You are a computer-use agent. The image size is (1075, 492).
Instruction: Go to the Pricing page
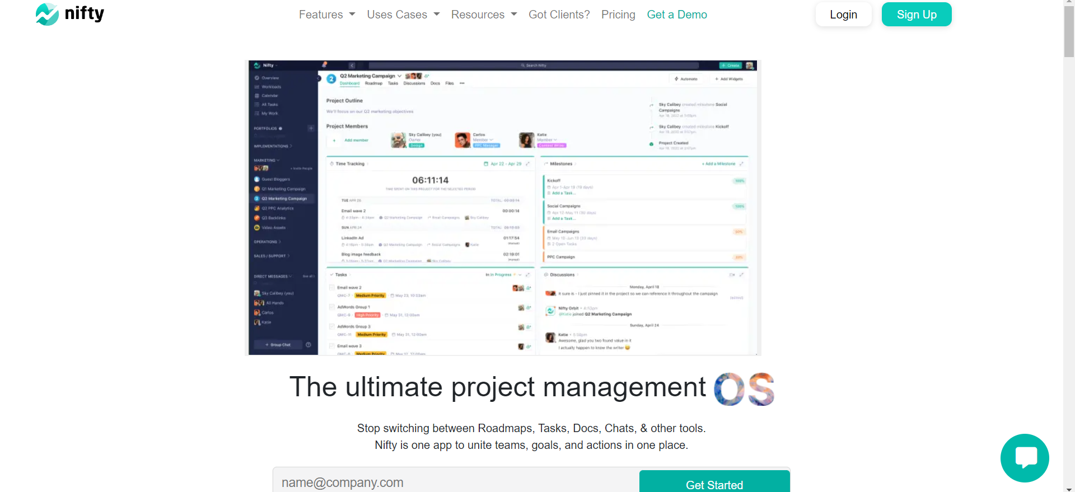pos(618,15)
